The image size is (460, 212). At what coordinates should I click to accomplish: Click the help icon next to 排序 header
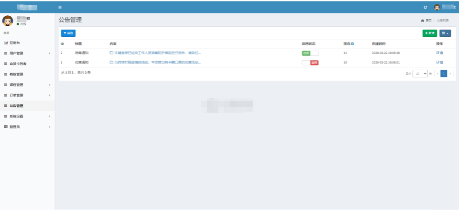352,43
